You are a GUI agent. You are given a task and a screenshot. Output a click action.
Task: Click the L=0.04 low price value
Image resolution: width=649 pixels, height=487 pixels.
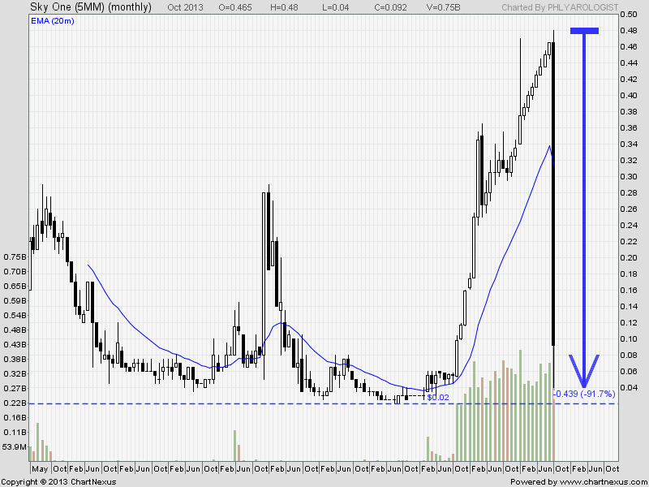click(x=333, y=6)
